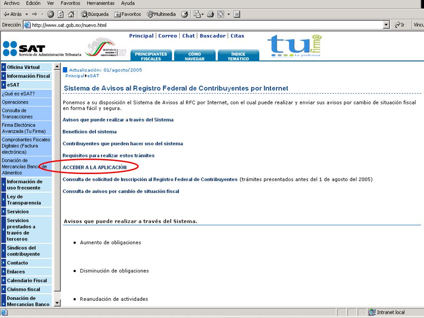Open Beneficios del sistema link
This screenshot has height=318, width=424.
click(90, 132)
